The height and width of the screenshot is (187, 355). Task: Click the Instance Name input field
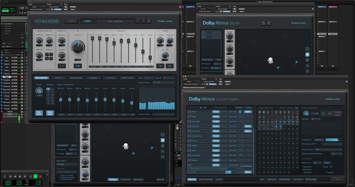(163, 114)
